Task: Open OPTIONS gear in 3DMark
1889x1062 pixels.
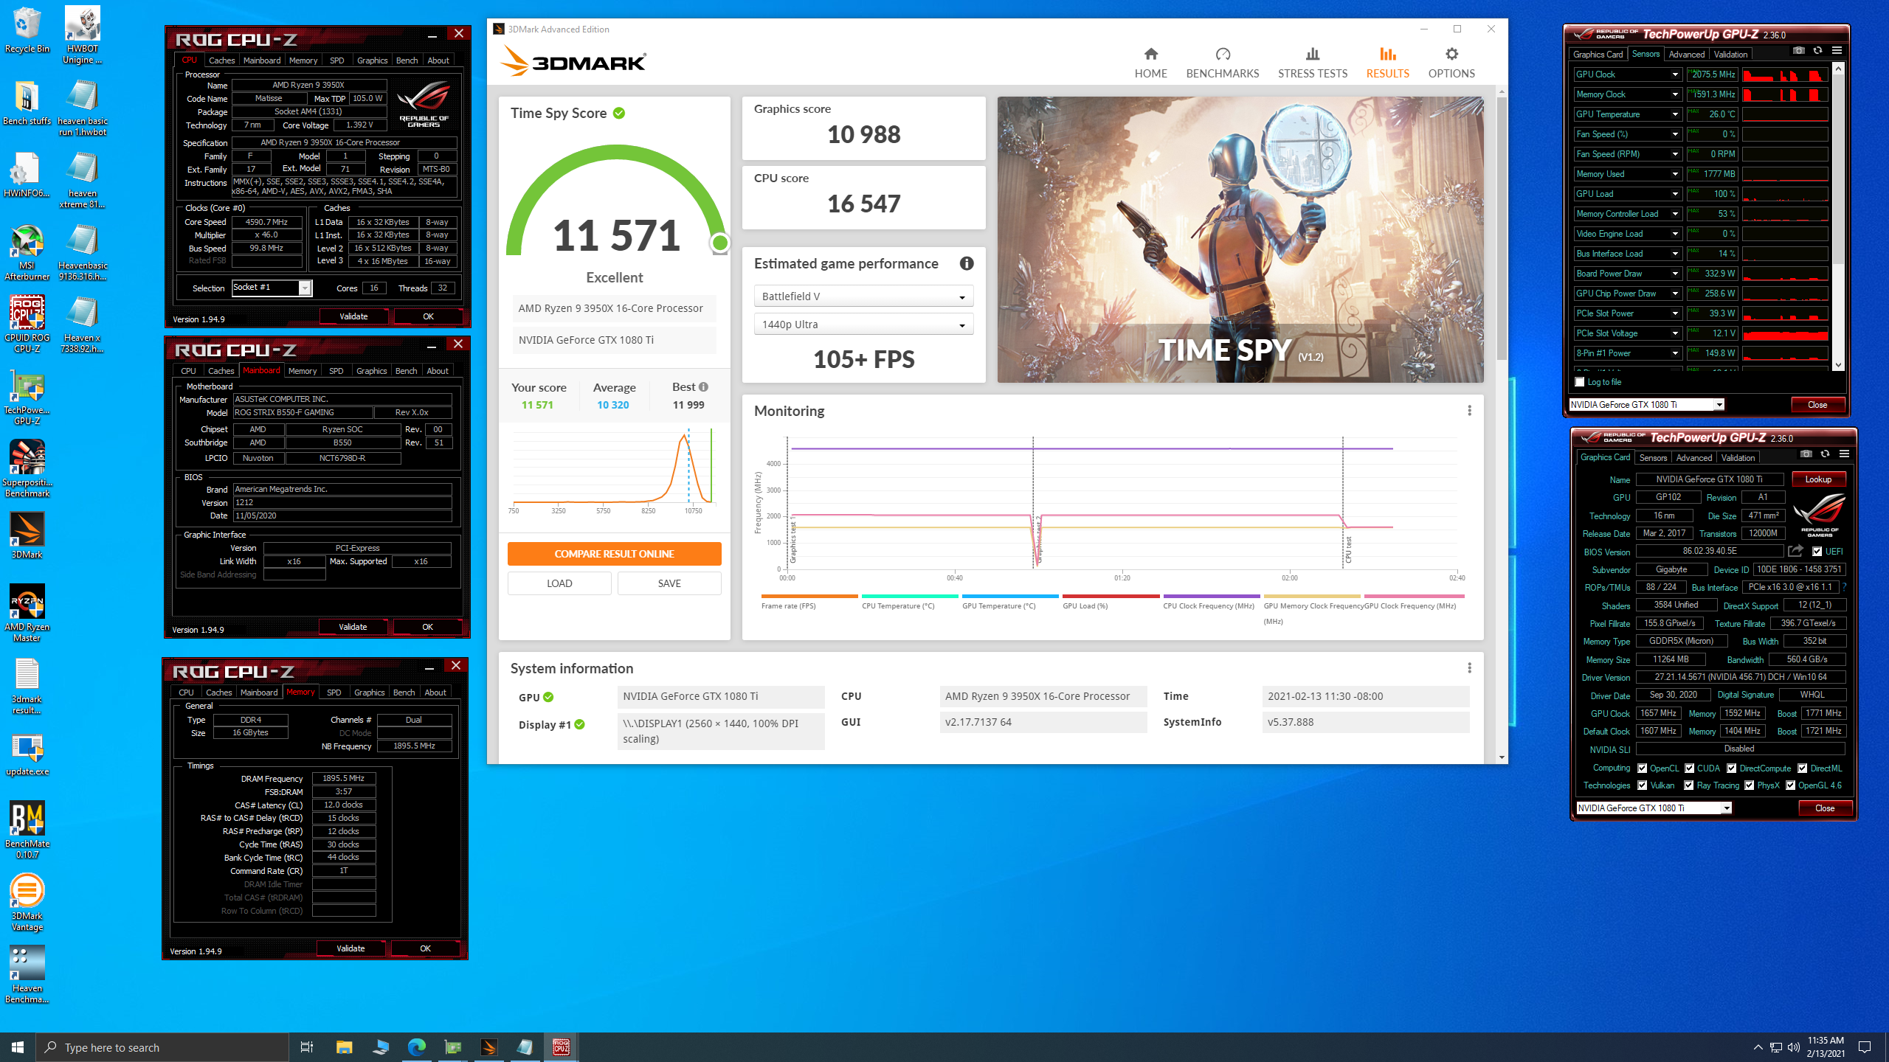Action: coord(1451,63)
